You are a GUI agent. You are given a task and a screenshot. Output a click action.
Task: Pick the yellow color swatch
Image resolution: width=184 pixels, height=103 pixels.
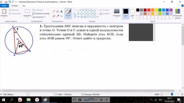[x=156, y=10]
